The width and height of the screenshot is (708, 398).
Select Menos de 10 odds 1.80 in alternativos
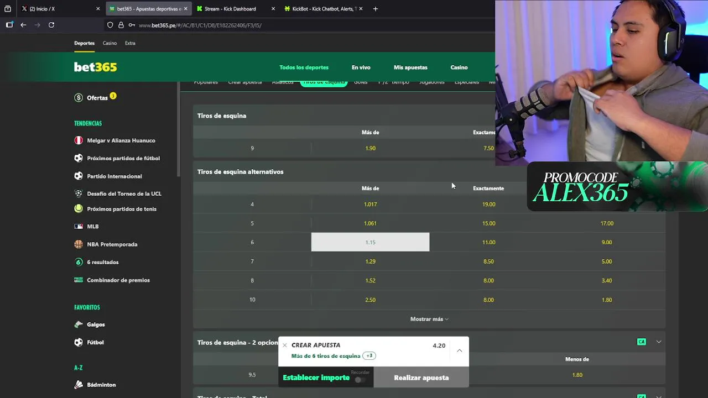coord(607,300)
